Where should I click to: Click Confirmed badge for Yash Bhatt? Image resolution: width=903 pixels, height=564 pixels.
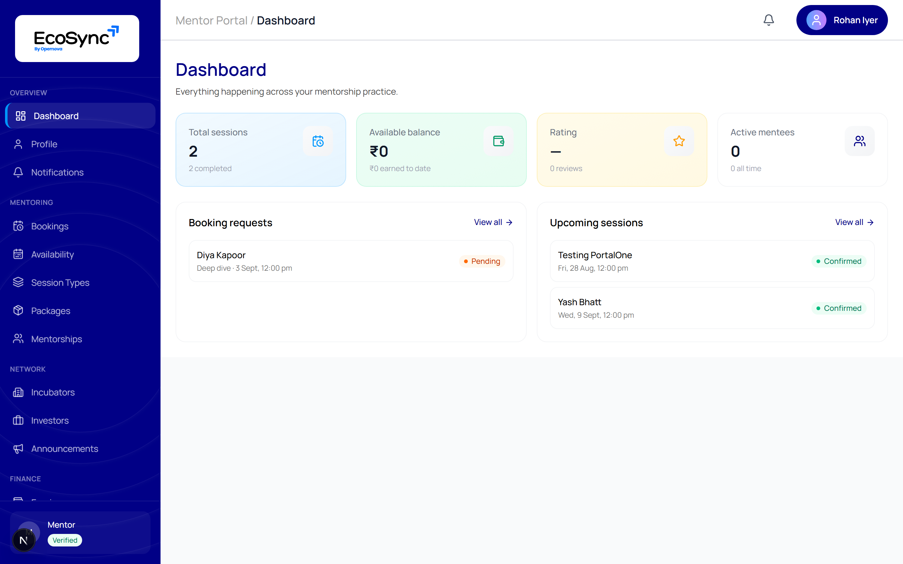pos(839,308)
